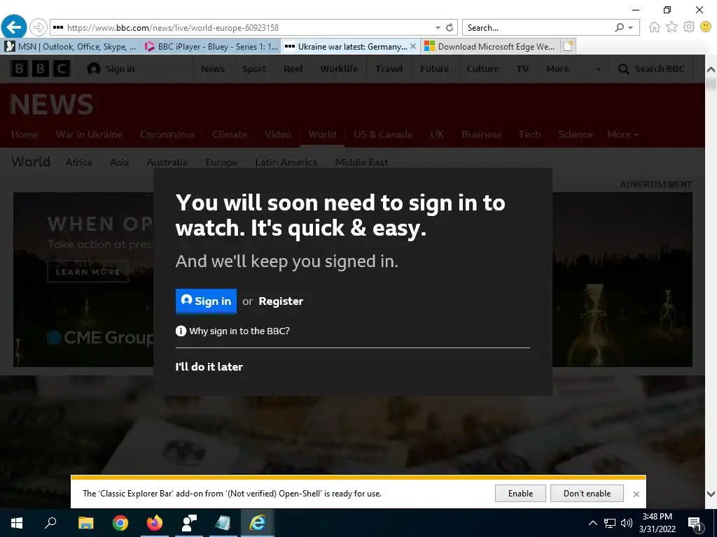
Task: Click Sign in in BBC header
Action: click(x=111, y=69)
